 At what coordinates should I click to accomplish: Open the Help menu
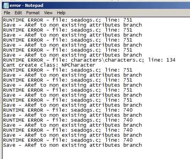pyautogui.click(x=61, y=13)
